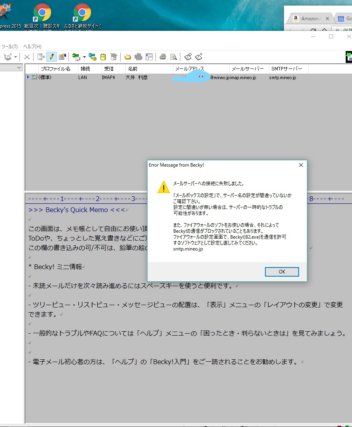Expand the dropdown arrow beside green mailbox icon
This screenshot has height=427, width=352.
[x=84, y=57]
